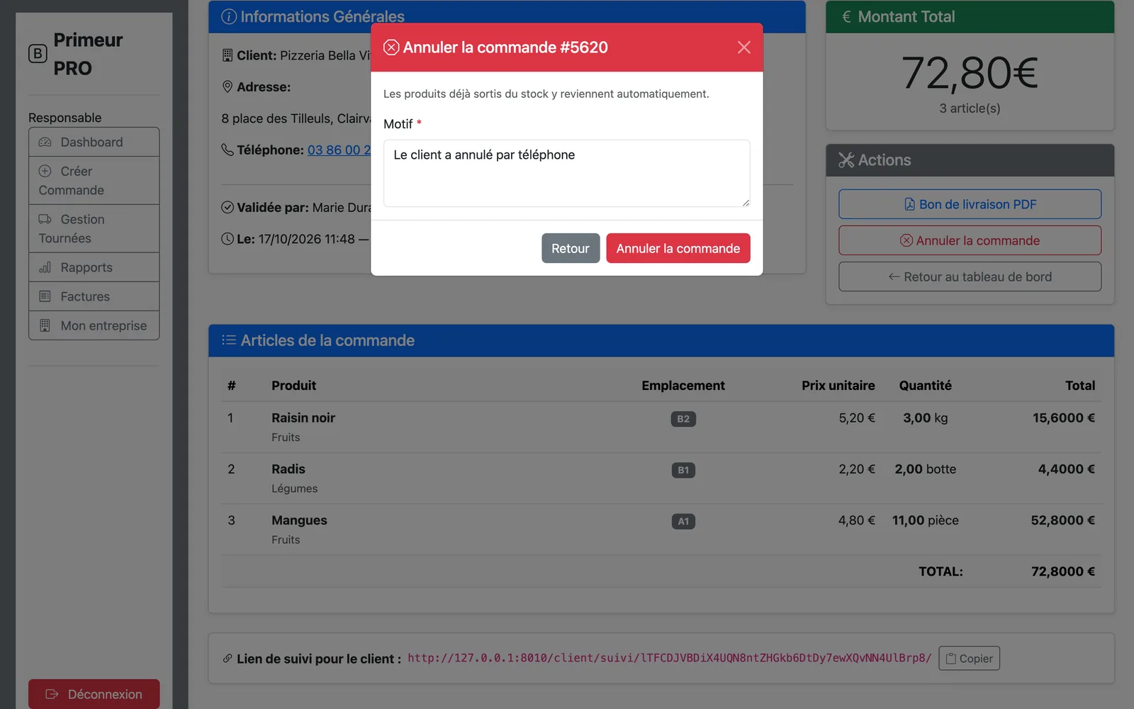The height and width of the screenshot is (709, 1134).
Task: Click the 72,8000 € amount in the TOTAL row
Action: click(1062, 571)
